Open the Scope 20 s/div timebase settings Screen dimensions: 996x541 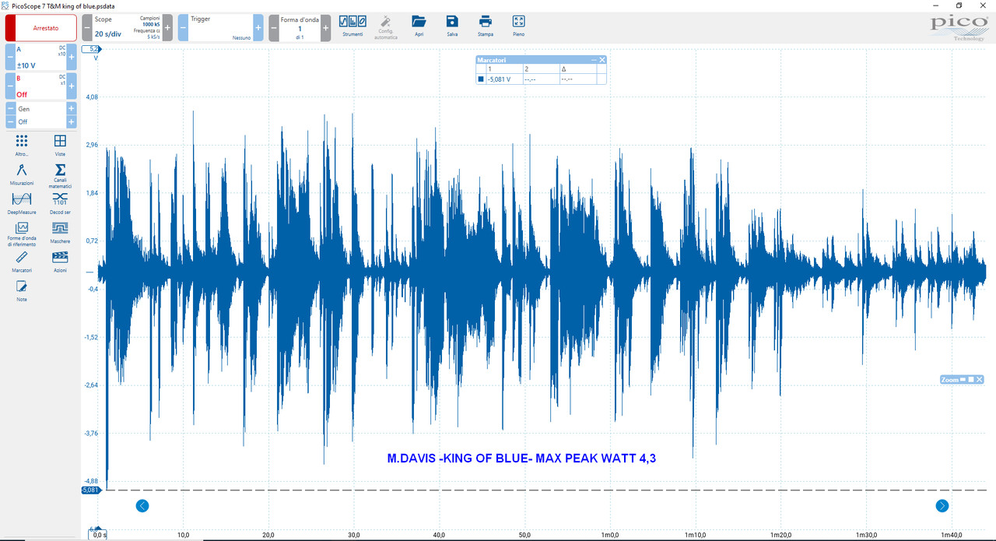pyautogui.click(x=128, y=28)
